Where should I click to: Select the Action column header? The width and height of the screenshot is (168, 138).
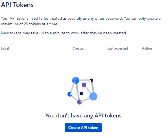coord(147,48)
